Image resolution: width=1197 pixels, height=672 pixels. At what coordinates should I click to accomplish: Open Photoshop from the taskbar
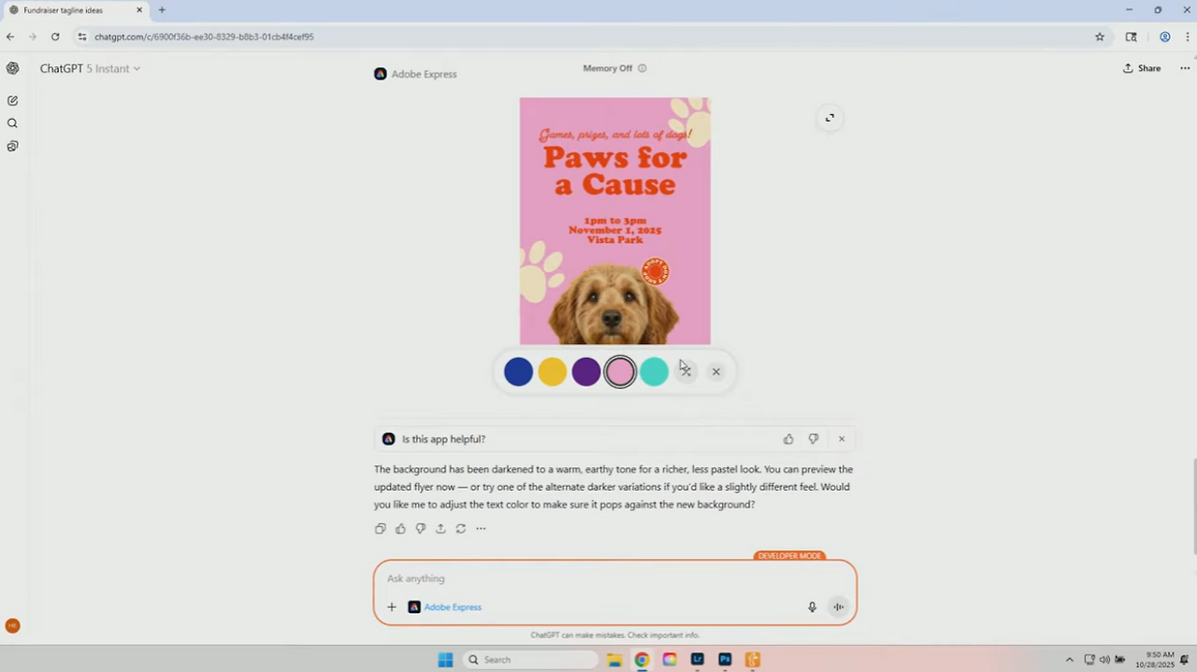pos(725,660)
